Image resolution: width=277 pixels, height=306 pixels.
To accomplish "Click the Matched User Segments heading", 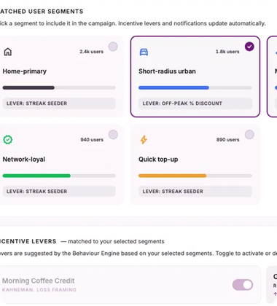I will (42, 12).
